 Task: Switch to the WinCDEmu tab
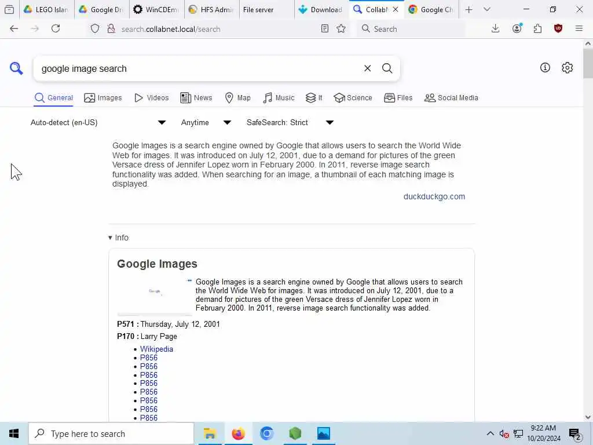click(x=156, y=10)
